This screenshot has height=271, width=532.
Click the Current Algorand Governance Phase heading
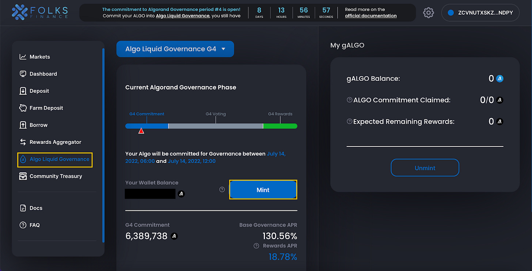point(180,87)
